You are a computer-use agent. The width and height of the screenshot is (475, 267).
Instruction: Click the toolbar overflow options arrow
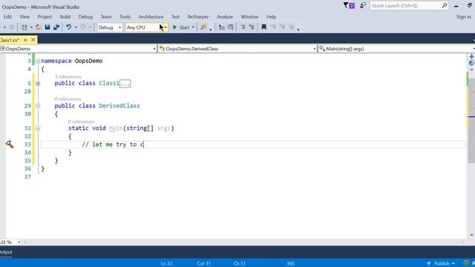[298, 30]
